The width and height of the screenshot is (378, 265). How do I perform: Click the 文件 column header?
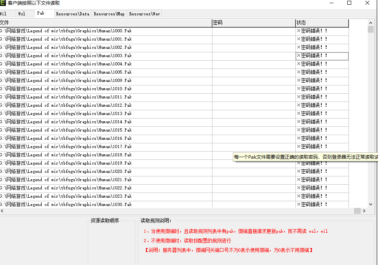click(x=105, y=23)
